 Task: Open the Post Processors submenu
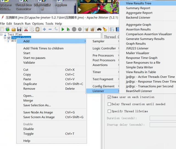tap(103, 60)
